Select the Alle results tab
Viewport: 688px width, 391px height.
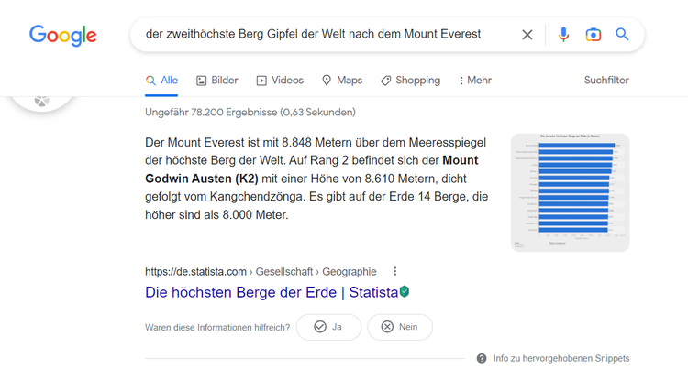click(x=161, y=81)
